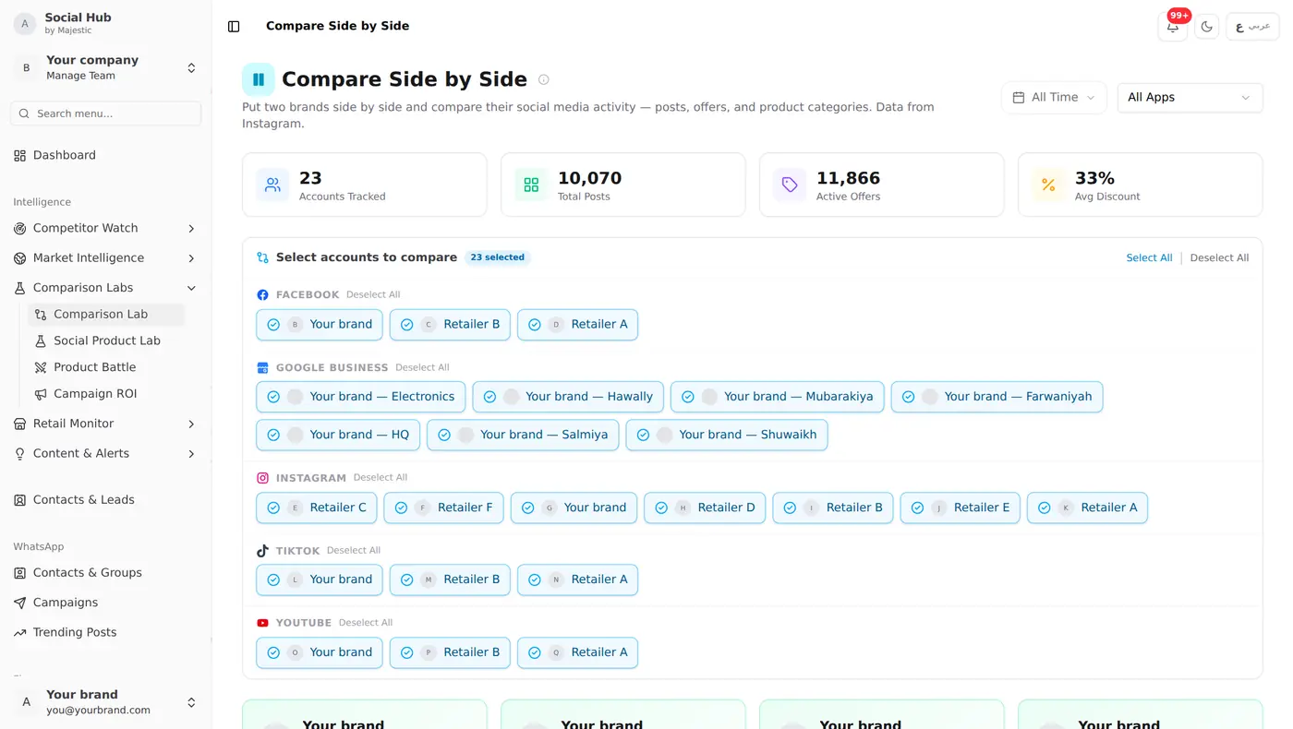Click the Active Offers tag icon
The width and height of the screenshot is (1293, 729).
coord(790,185)
